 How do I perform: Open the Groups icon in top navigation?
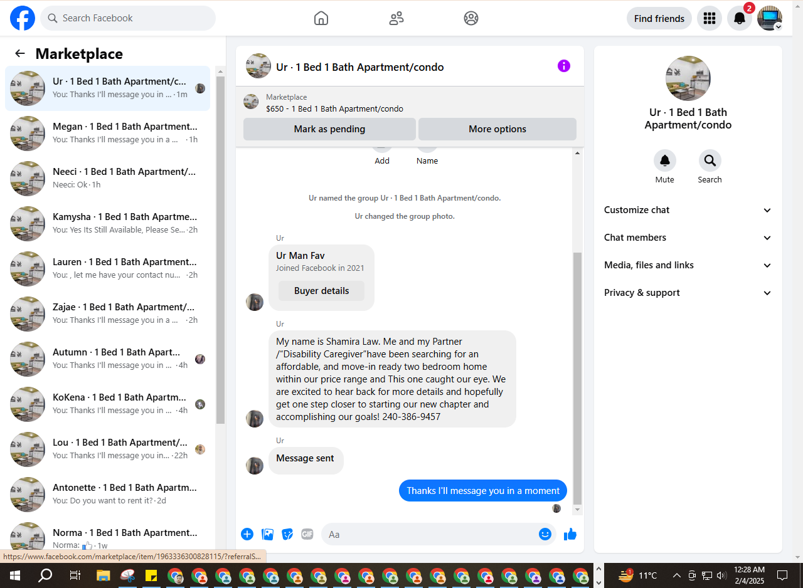coord(471,18)
